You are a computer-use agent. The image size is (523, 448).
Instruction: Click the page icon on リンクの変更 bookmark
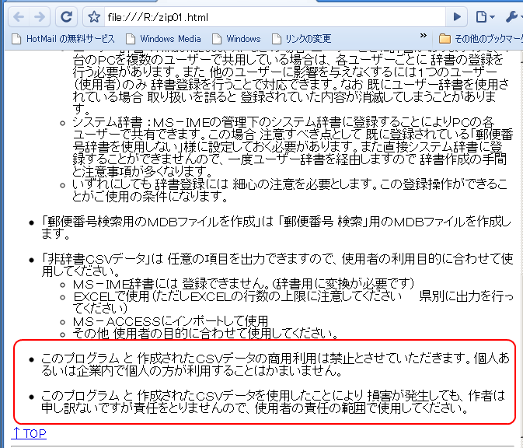pos(276,38)
